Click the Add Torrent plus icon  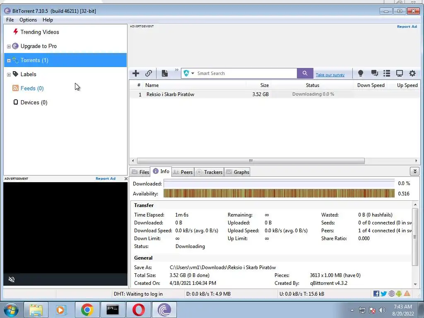tap(136, 73)
